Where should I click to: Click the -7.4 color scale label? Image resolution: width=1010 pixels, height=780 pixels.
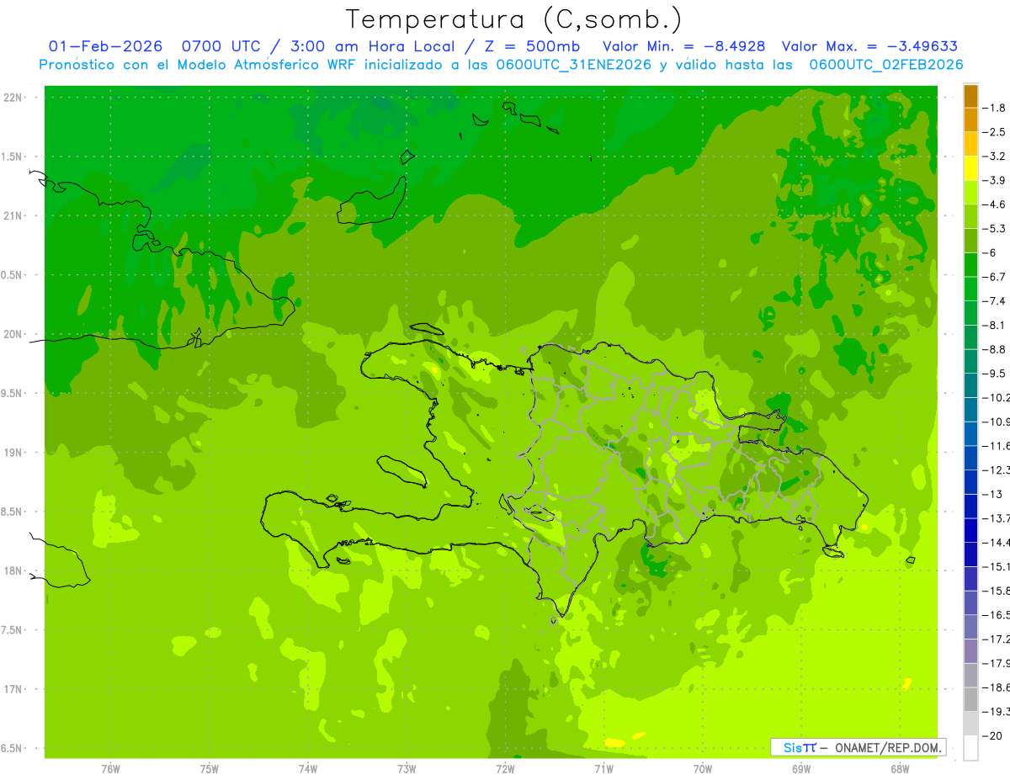click(995, 300)
